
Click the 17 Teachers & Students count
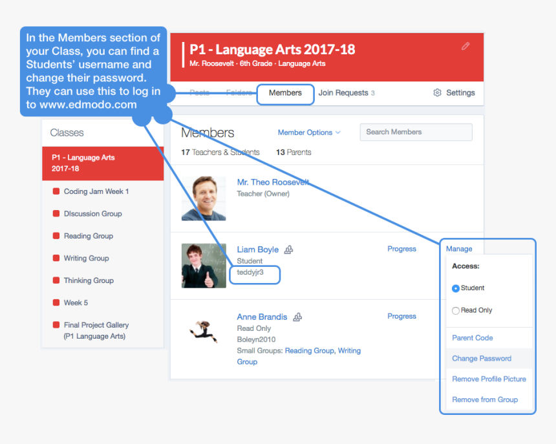(x=220, y=153)
